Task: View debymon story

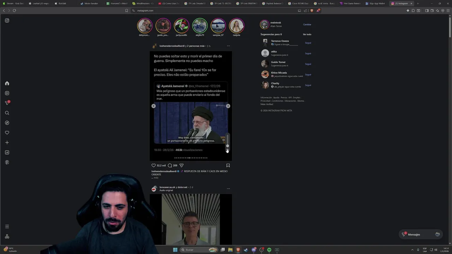Action: 144,26
